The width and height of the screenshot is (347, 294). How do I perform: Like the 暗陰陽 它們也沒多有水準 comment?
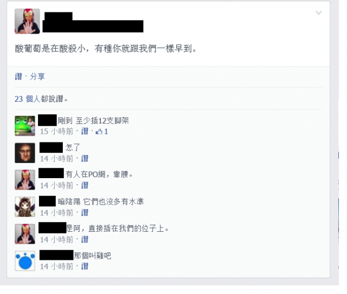85,213
